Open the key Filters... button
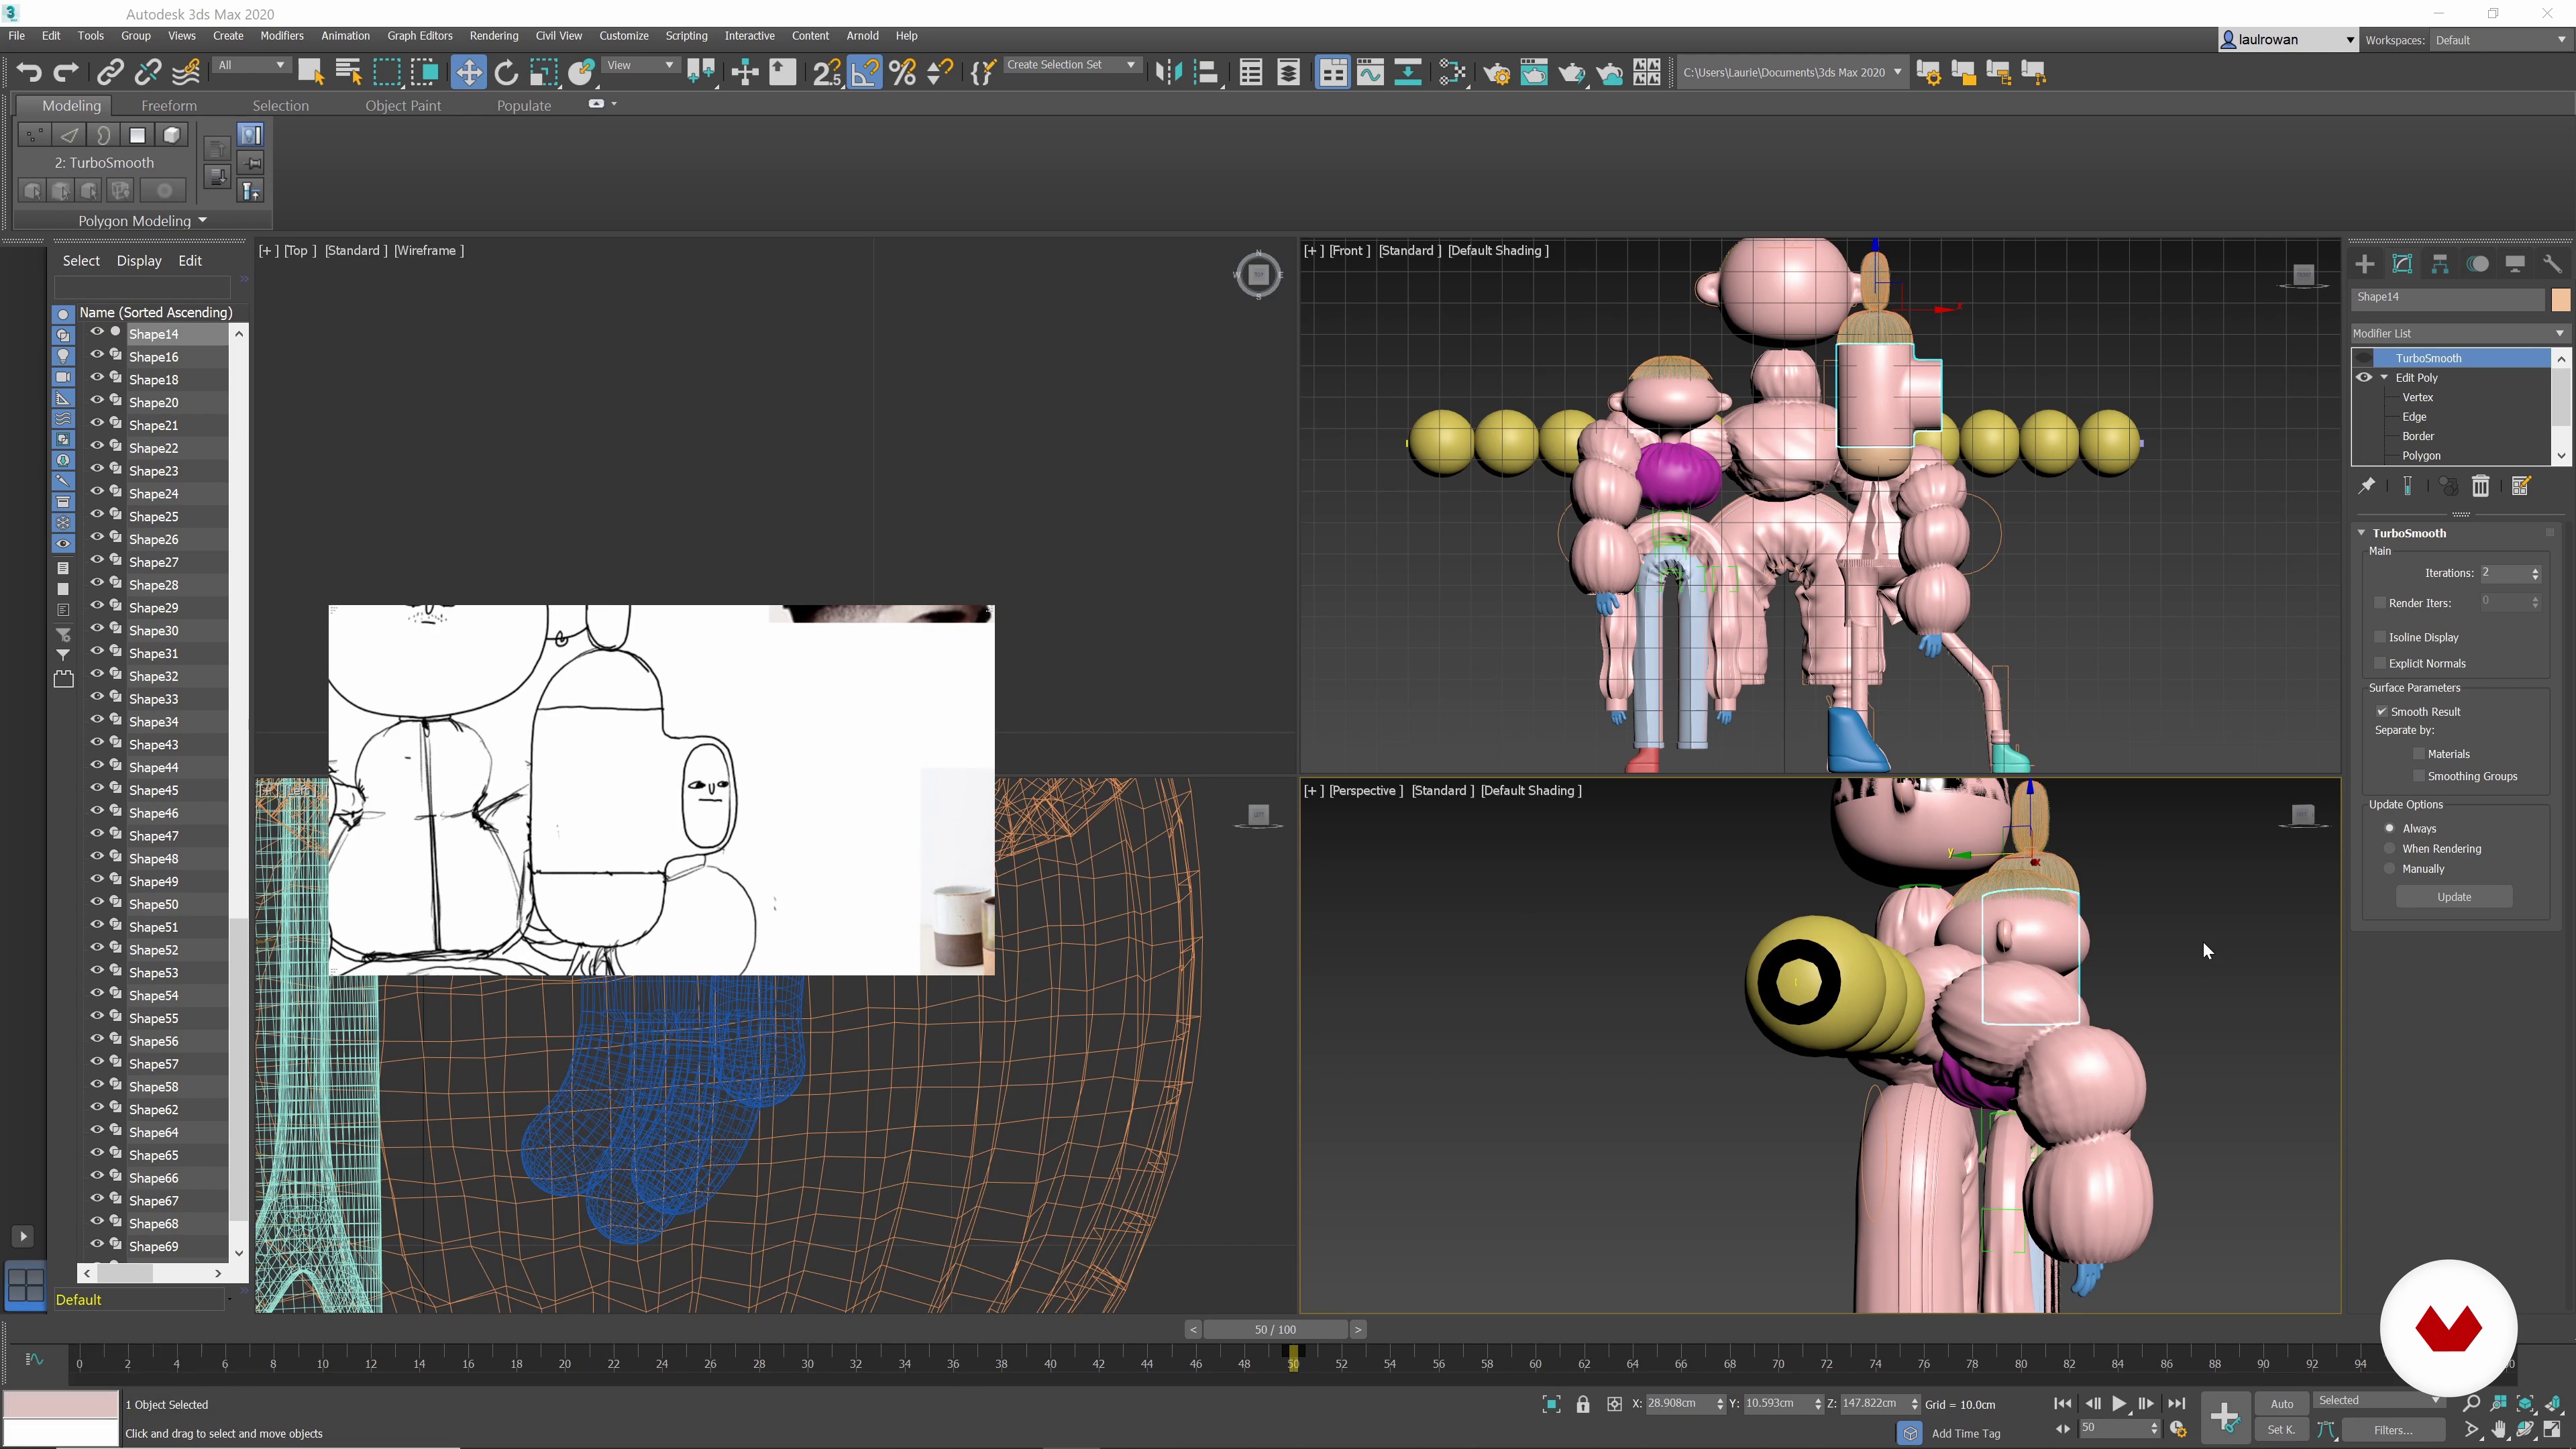Image resolution: width=2576 pixels, height=1449 pixels. pyautogui.click(x=2393, y=1430)
